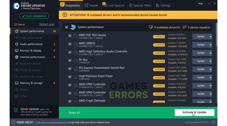Toggle the Pci Bus checkbox

point(70,60)
